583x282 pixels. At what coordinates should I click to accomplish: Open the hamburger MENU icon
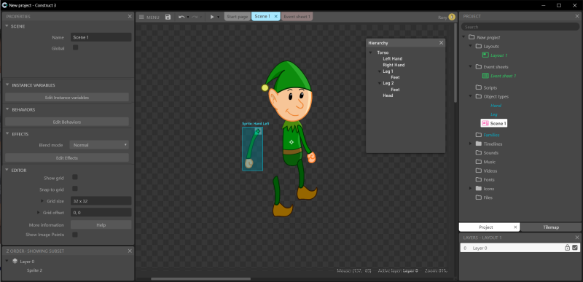141,17
